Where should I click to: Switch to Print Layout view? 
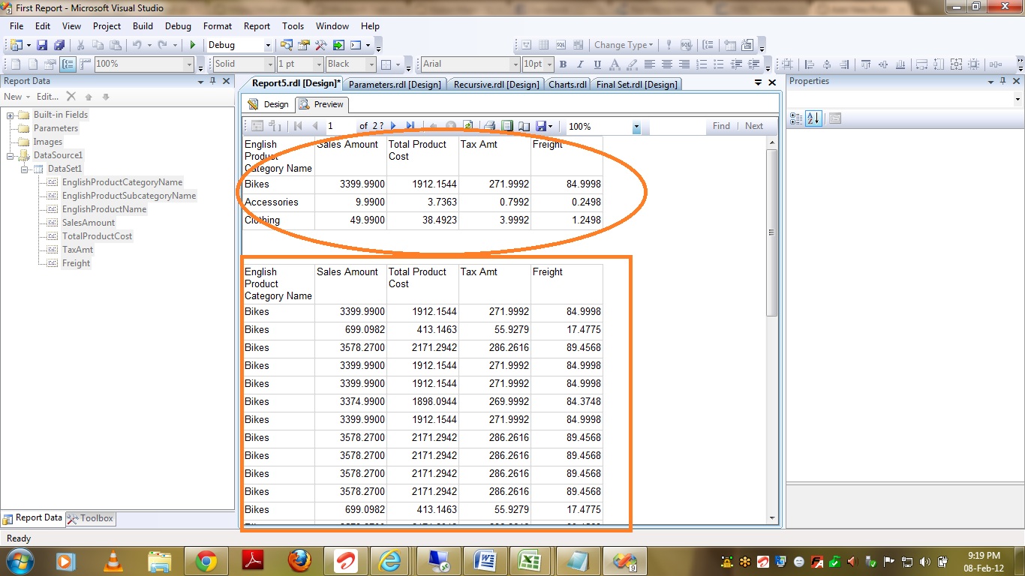click(x=507, y=127)
